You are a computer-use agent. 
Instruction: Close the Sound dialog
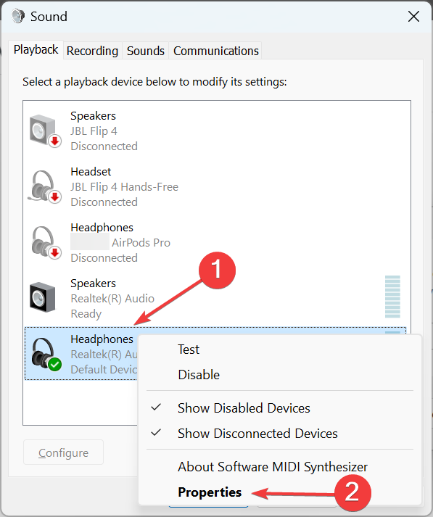coord(413,16)
